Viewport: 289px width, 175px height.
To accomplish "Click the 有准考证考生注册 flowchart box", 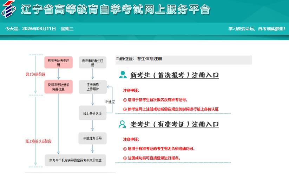I will 58,62.
